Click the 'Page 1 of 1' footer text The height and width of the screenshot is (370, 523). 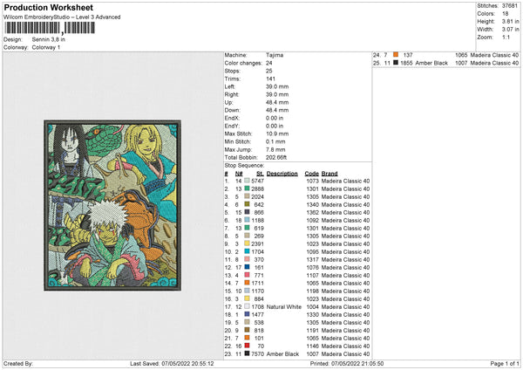[505, 363]
